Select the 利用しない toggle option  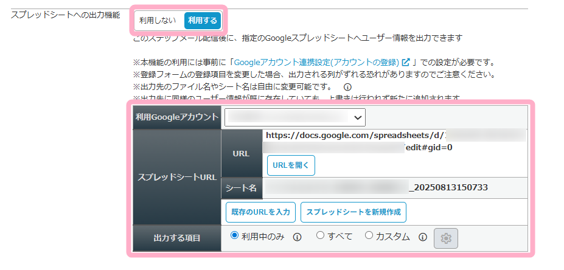158,21
